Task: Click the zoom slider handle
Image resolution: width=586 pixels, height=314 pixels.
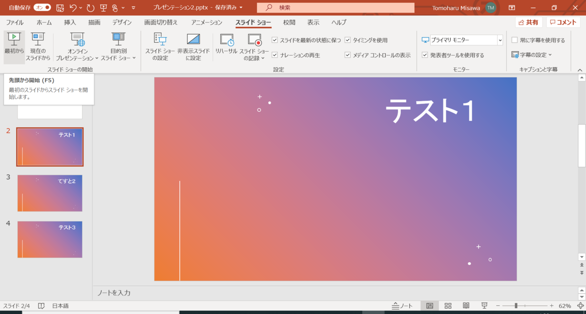Action: point(516,306)
